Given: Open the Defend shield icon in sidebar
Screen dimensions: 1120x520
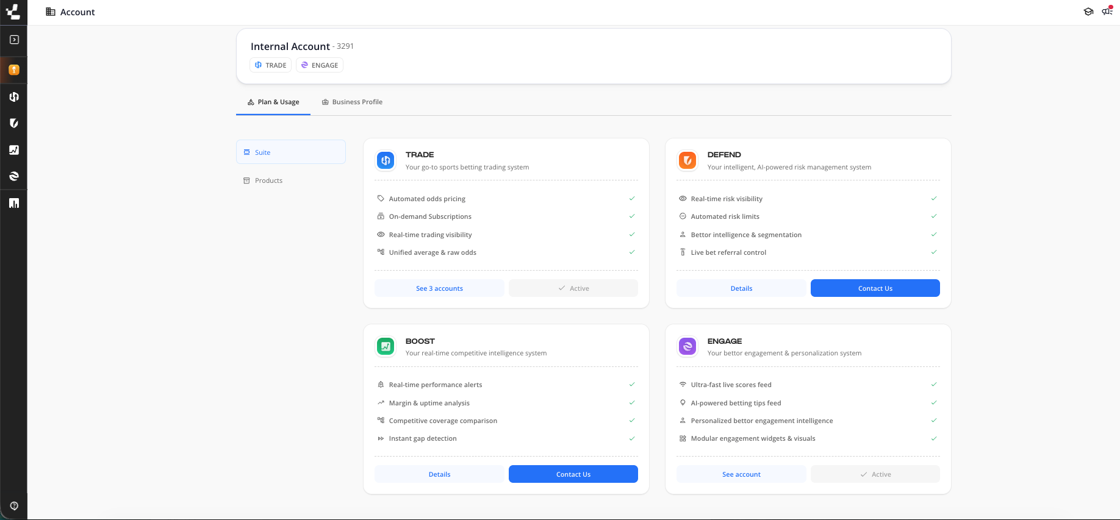Looking at the screenshot, I should pos(14,123).
